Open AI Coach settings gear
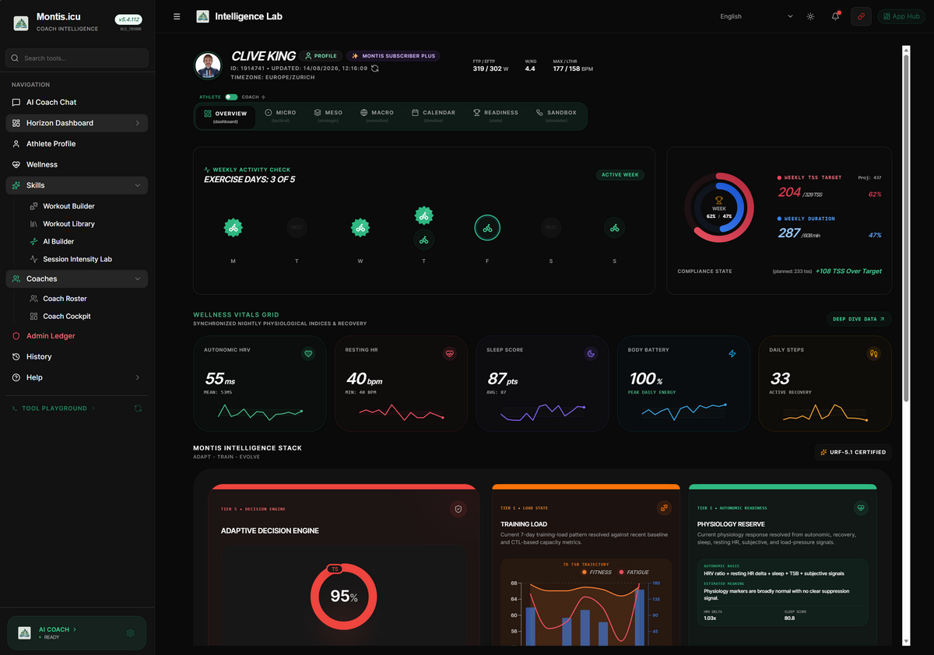Image resolution: width=934 pixels, height=655 pixels. pos(131,633)
